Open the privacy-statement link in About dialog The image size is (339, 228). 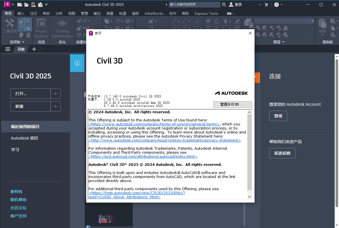coord(165,140)
